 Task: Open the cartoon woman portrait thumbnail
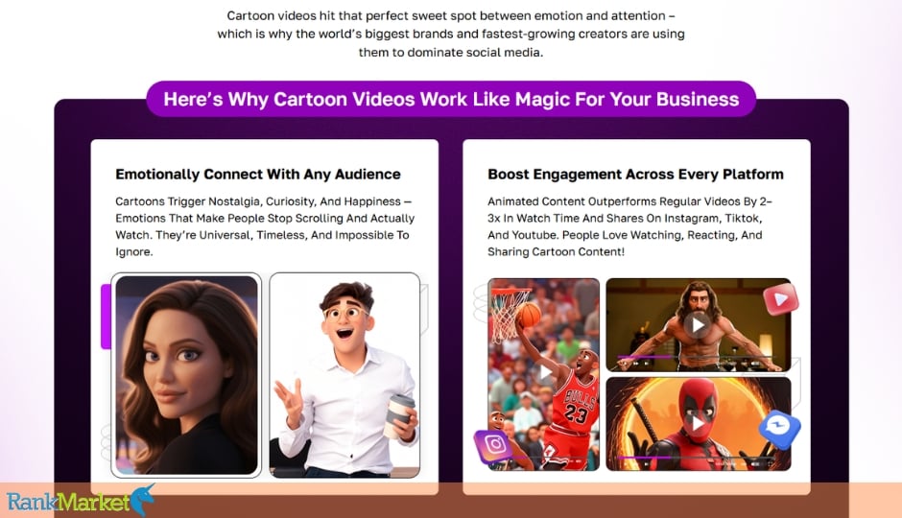(x=186, y=375)
